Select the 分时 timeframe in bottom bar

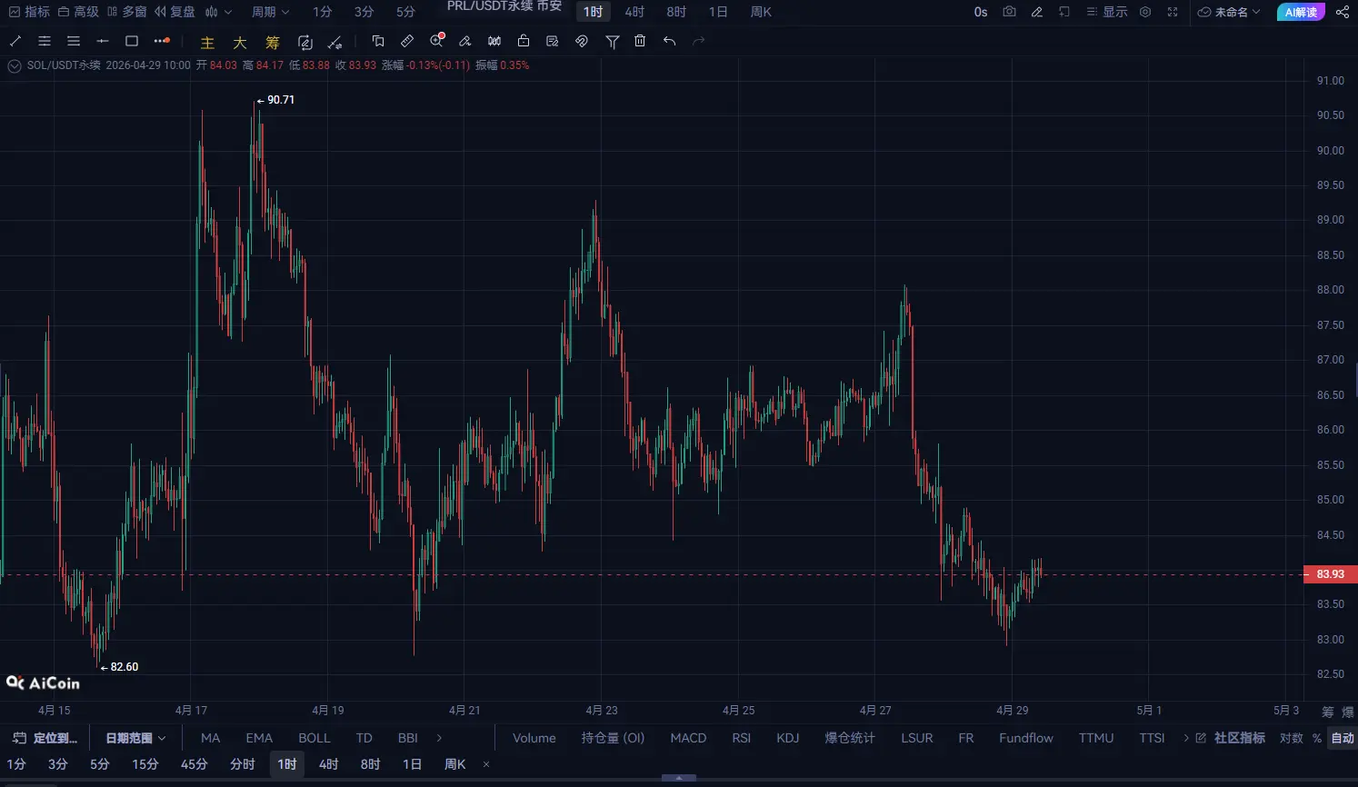243,764
